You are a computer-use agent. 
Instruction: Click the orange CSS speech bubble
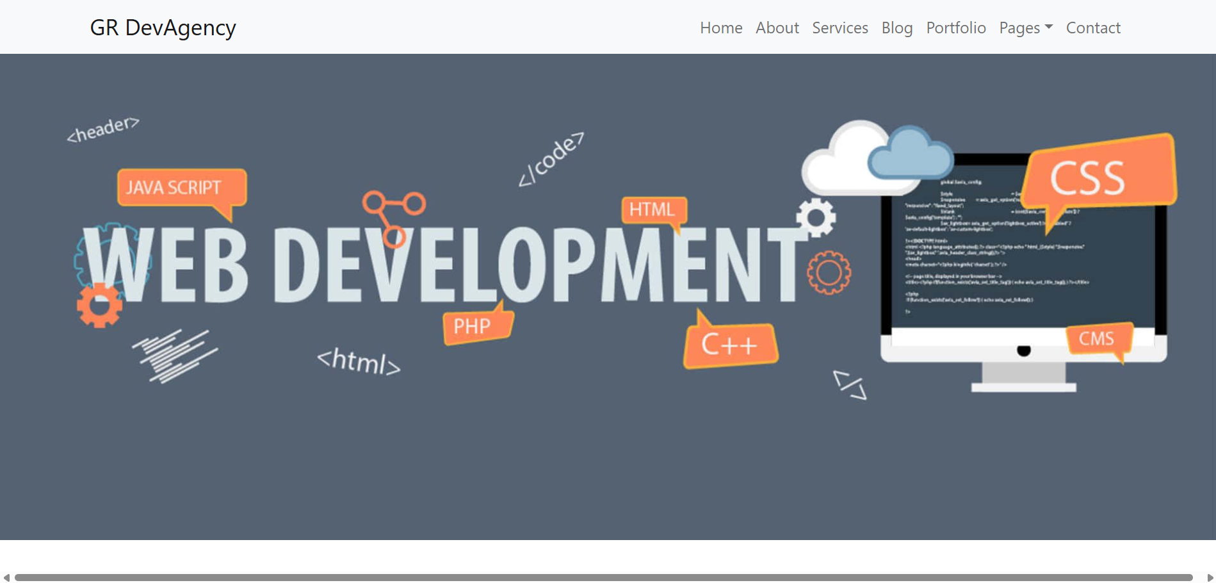1098,175
